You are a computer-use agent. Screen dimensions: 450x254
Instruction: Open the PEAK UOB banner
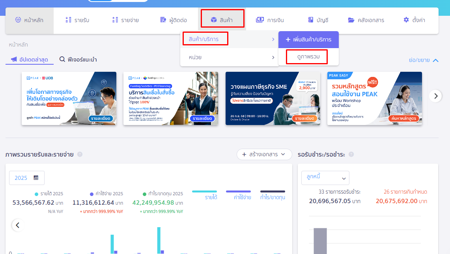point(69,99)
